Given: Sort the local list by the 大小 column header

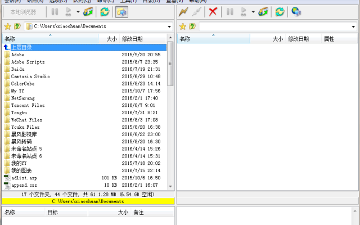Looking at the screenshot, I should (x=109, y=39).
